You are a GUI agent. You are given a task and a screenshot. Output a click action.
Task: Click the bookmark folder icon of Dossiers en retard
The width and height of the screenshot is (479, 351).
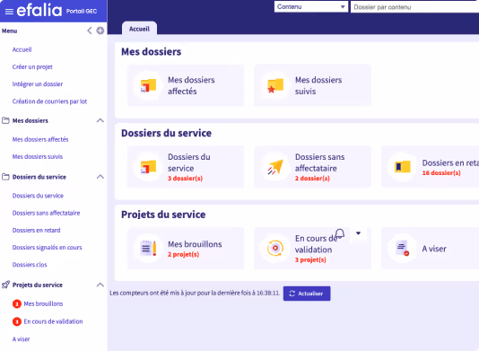[403, 167]
